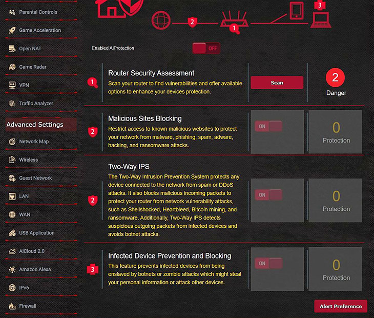374x318 pixels.
Task: Click the Guest Network icon
Action: [x=12, y=178]
